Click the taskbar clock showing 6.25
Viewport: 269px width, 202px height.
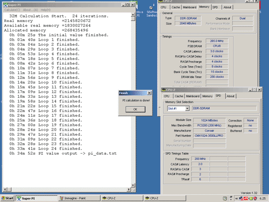pyautogui.click(x=262, y=198)
